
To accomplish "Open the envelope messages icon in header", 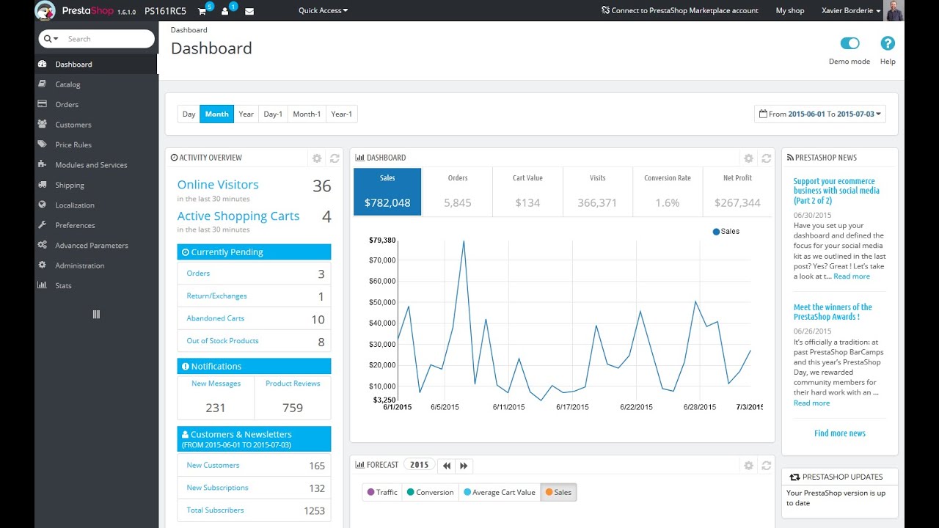I will click(249, 11).
